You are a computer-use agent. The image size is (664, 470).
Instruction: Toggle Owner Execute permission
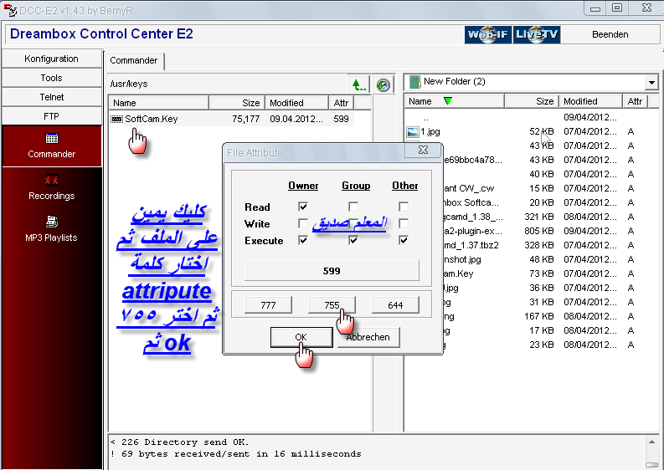pos(303,240)
